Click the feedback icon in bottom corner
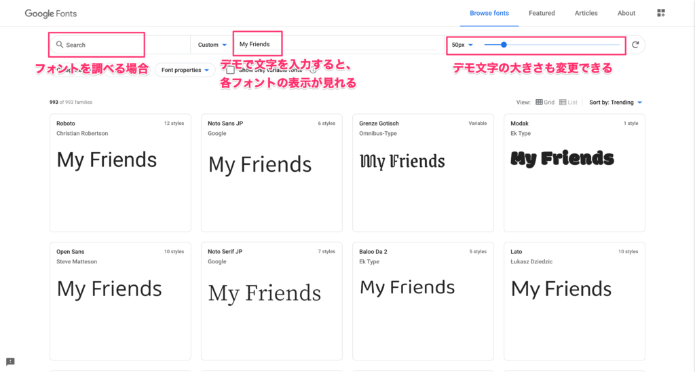 pyautogui.click(x=10, y=361)
